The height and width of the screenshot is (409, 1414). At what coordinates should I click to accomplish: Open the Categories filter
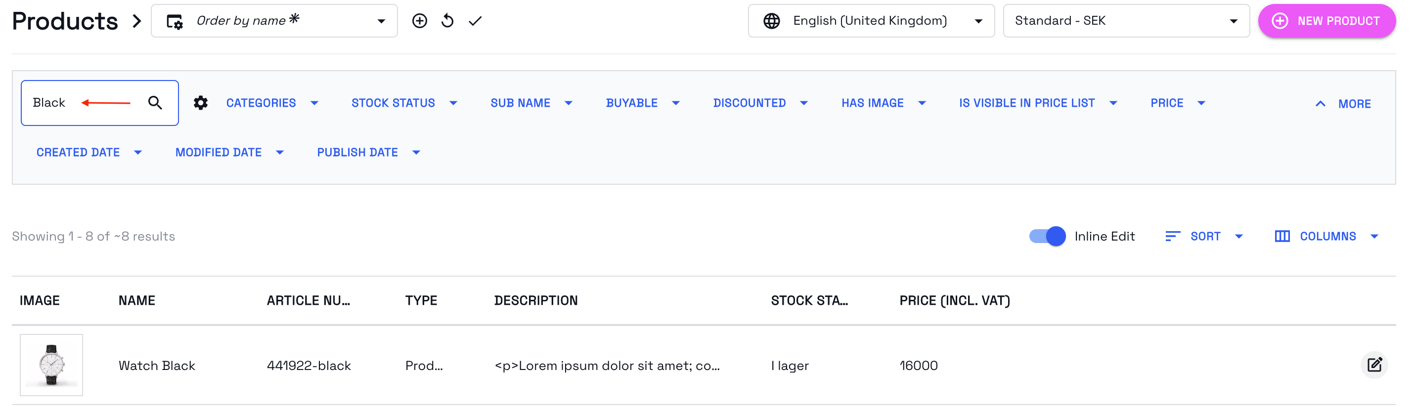(x=272, y=103)
